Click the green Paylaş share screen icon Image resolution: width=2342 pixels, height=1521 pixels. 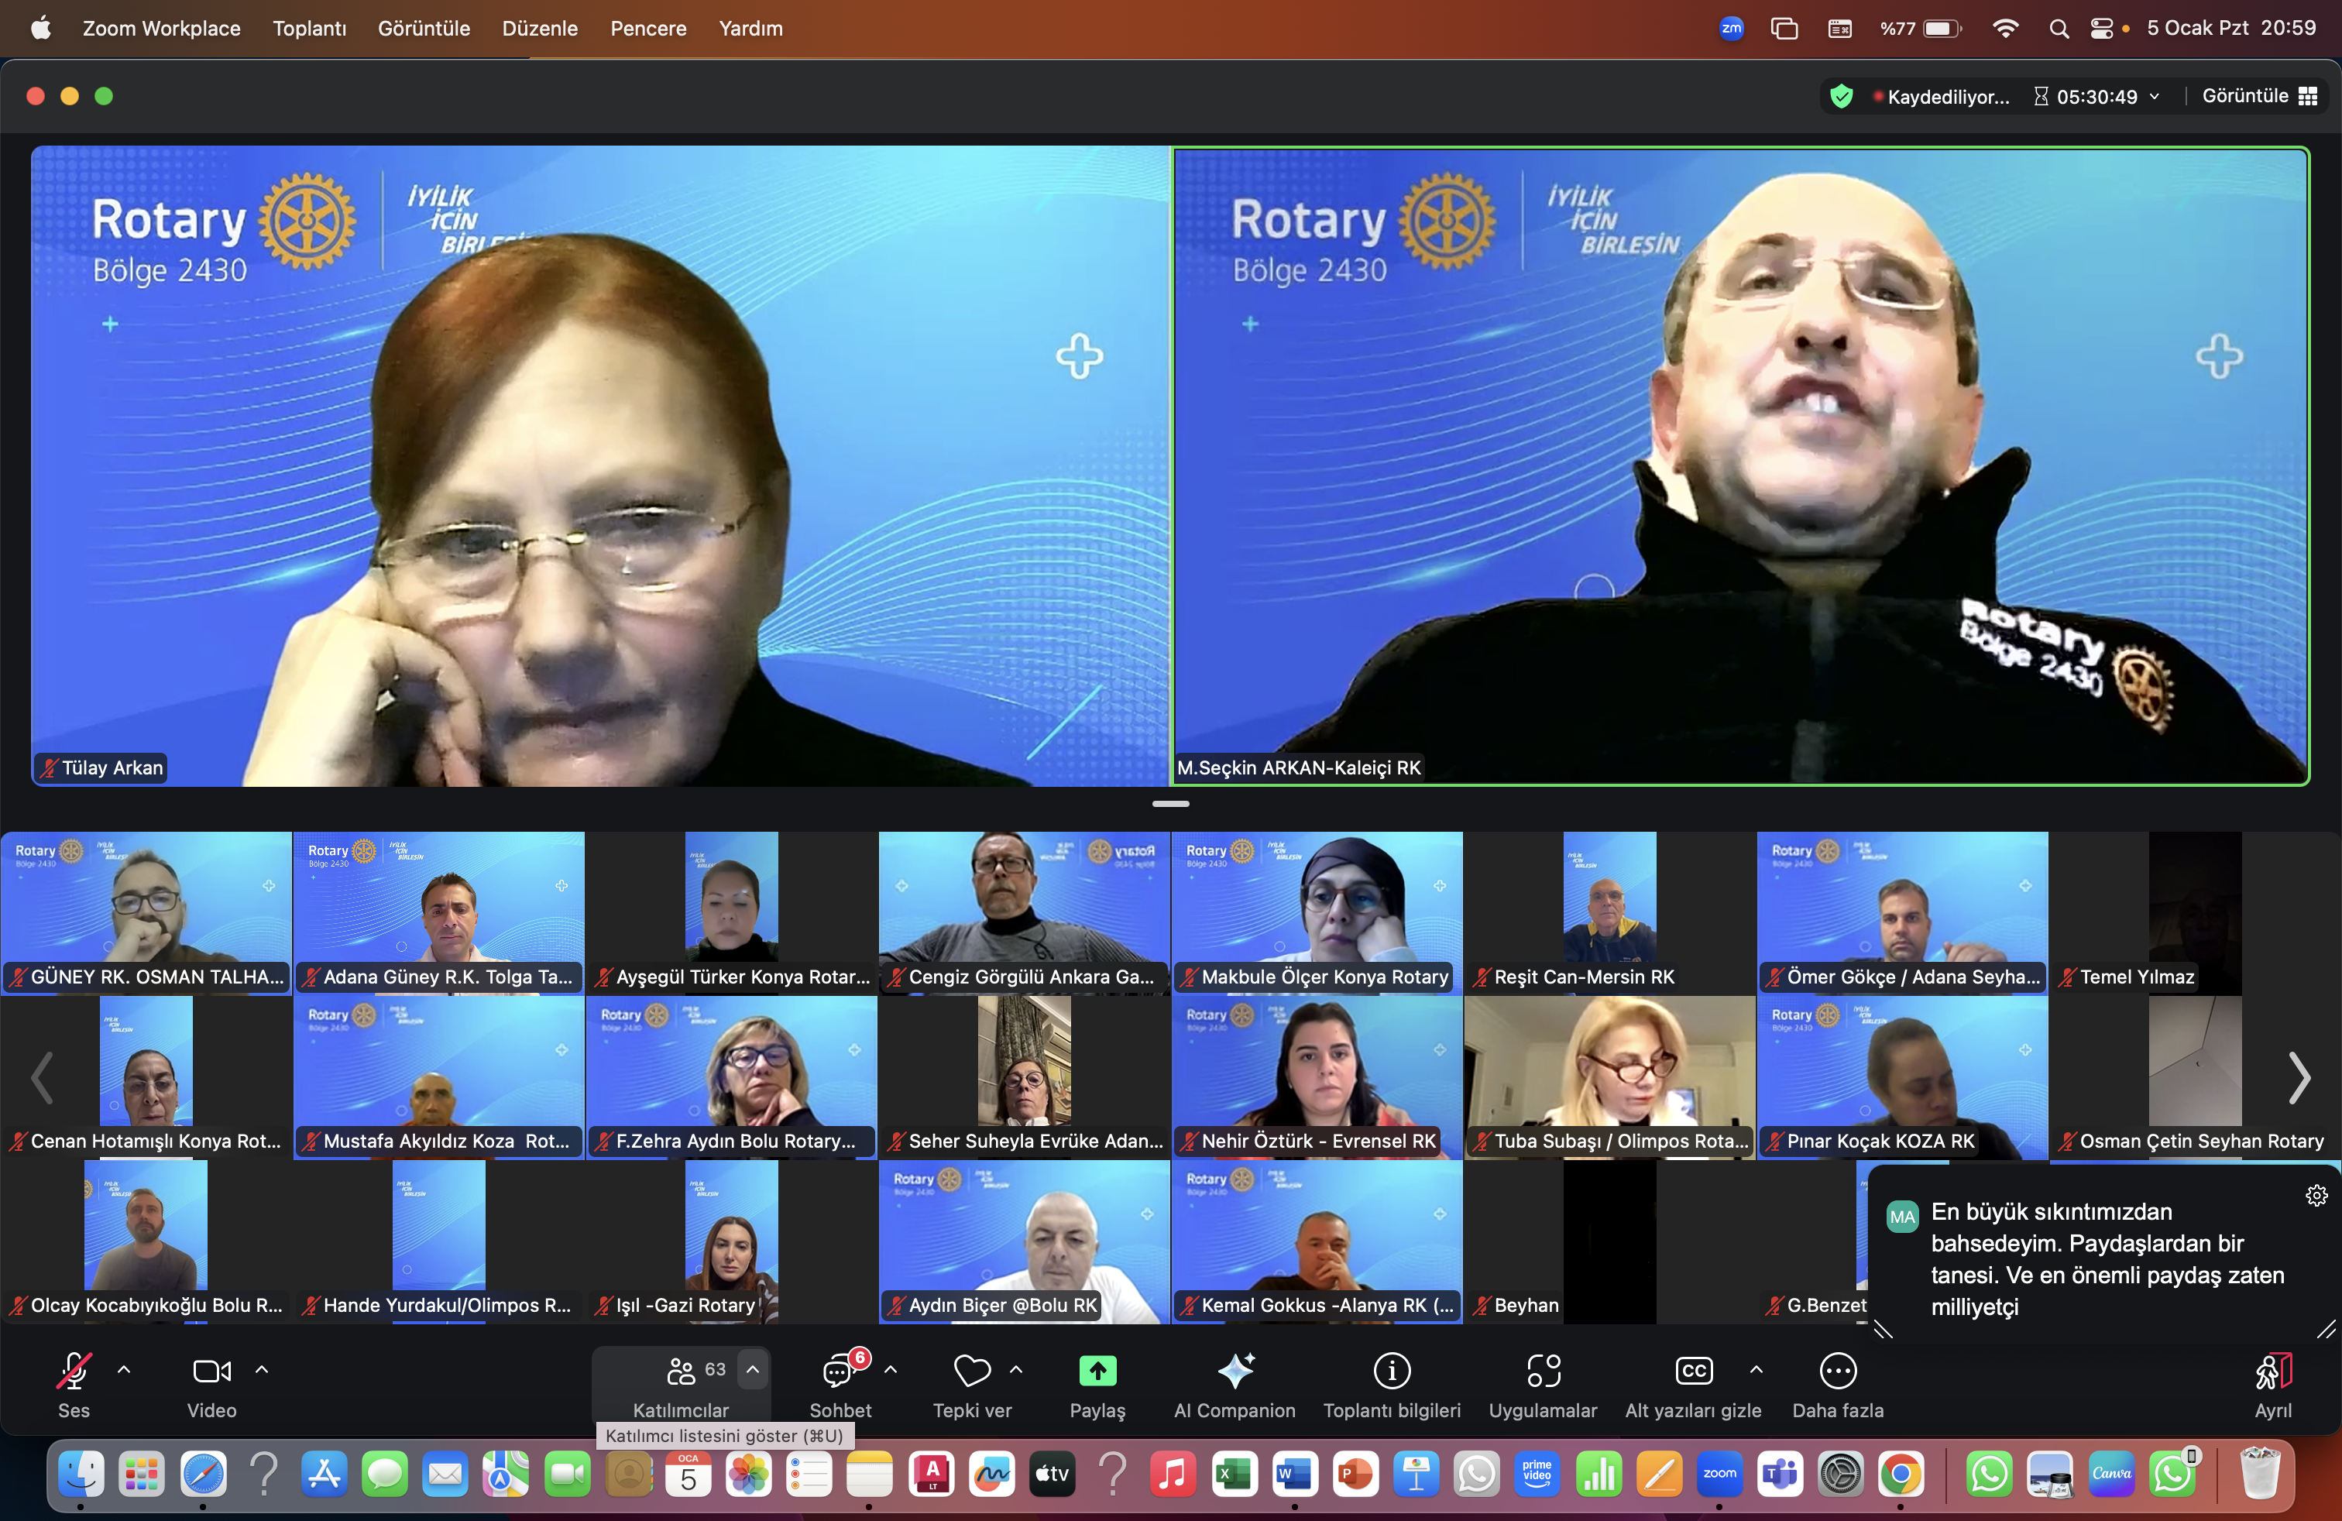1097,1372
